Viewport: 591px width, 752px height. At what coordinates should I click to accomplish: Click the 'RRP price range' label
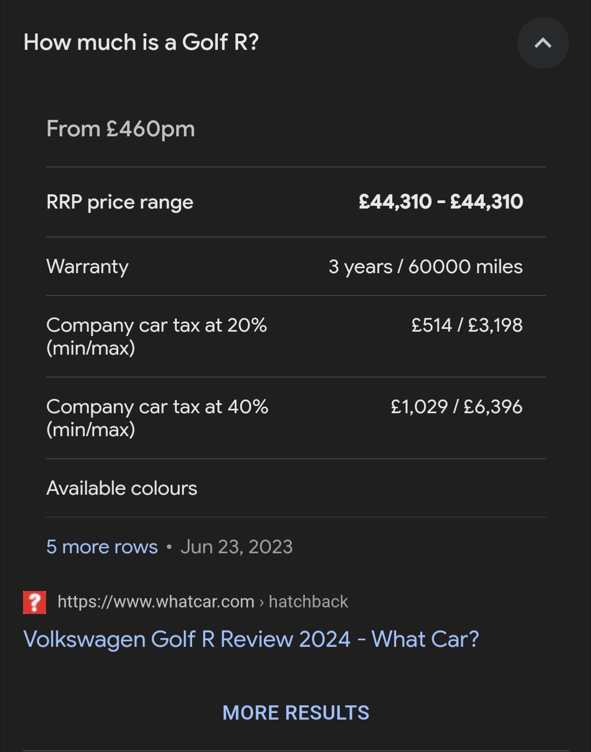tap(120, 202)
